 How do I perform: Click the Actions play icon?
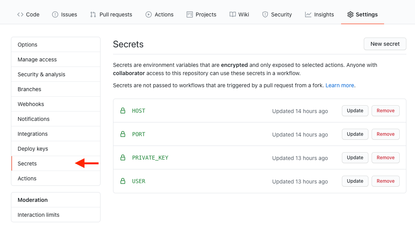tap(149, 14)
